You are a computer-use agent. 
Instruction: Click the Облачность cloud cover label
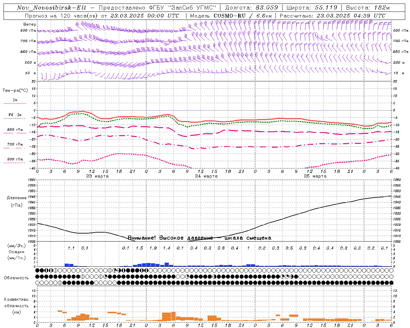coord(16,278)
